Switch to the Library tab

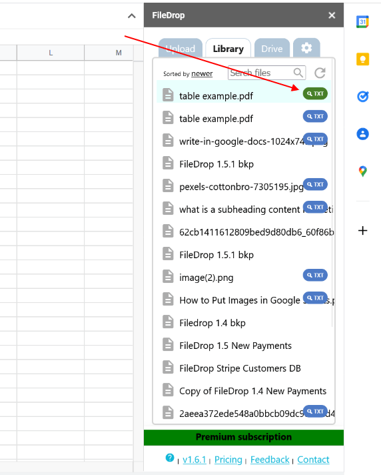pos(228,48)
